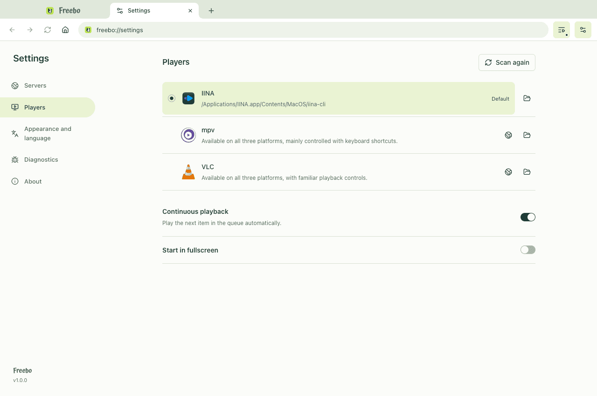Go forward with the right arrow button
This screenshot has height=396, width=597.
30,30
